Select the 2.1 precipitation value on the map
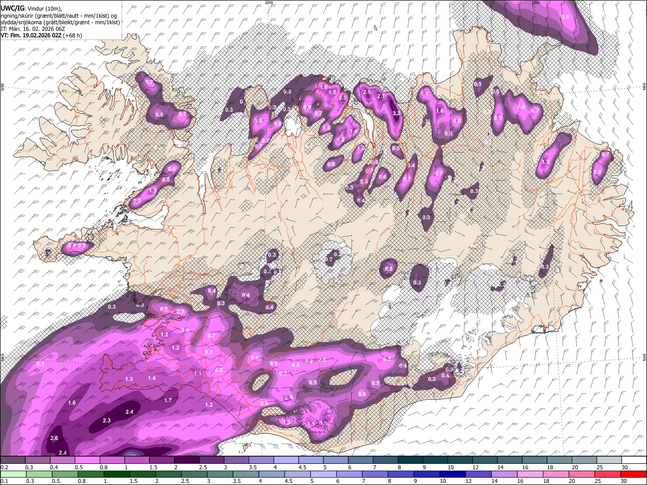 pyautogui.click(x=382, y=96)
